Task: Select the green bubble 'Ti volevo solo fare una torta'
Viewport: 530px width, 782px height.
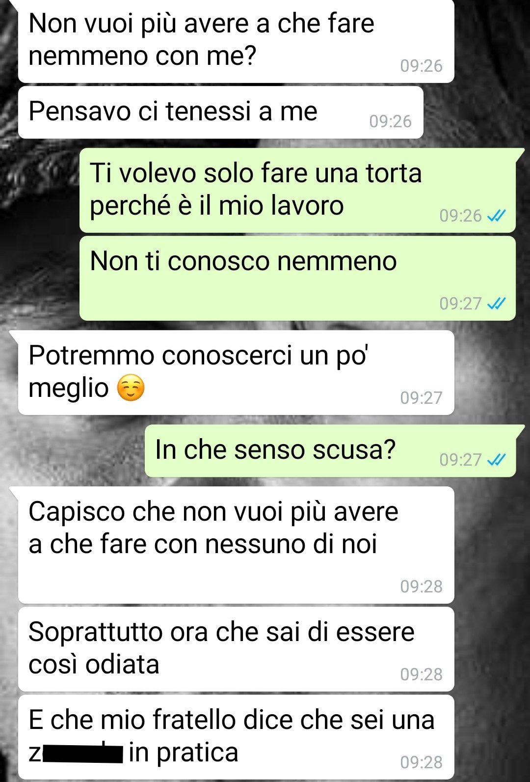Action: click(297, 190)
